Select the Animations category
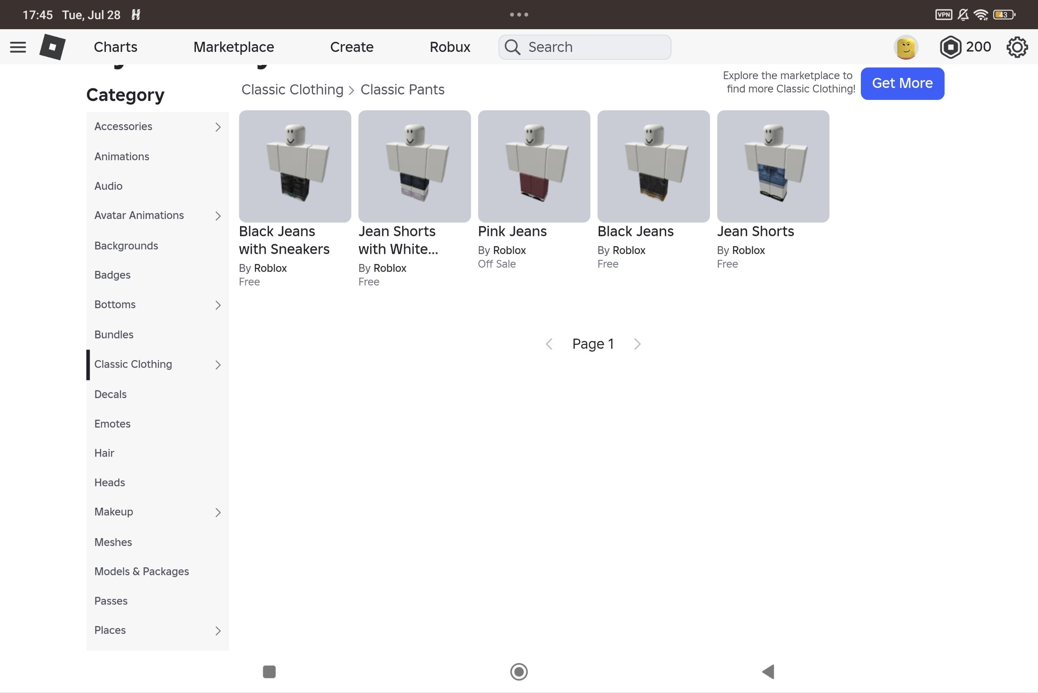The width and height of the screenshot is (1038, 693). [157, 157]
